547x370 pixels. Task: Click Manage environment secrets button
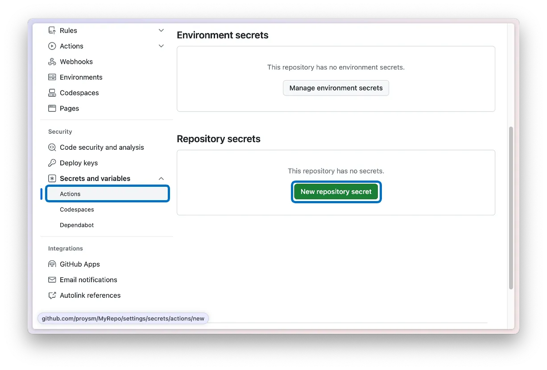(x=336, y=88)
